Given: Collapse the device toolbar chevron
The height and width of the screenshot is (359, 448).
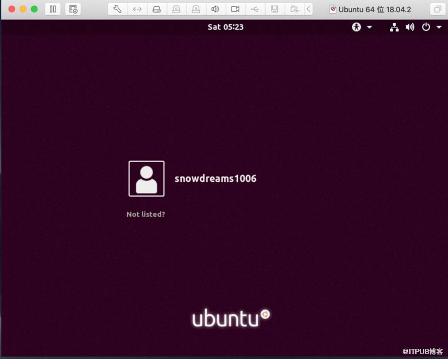Looking at the screenshot, I should tap(309, 9).
